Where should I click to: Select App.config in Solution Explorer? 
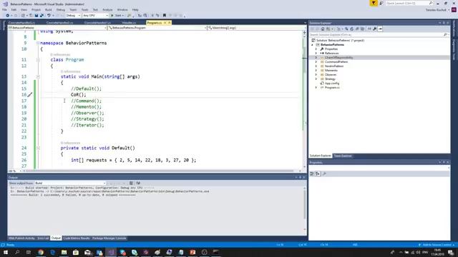click(x=332, y=84)
